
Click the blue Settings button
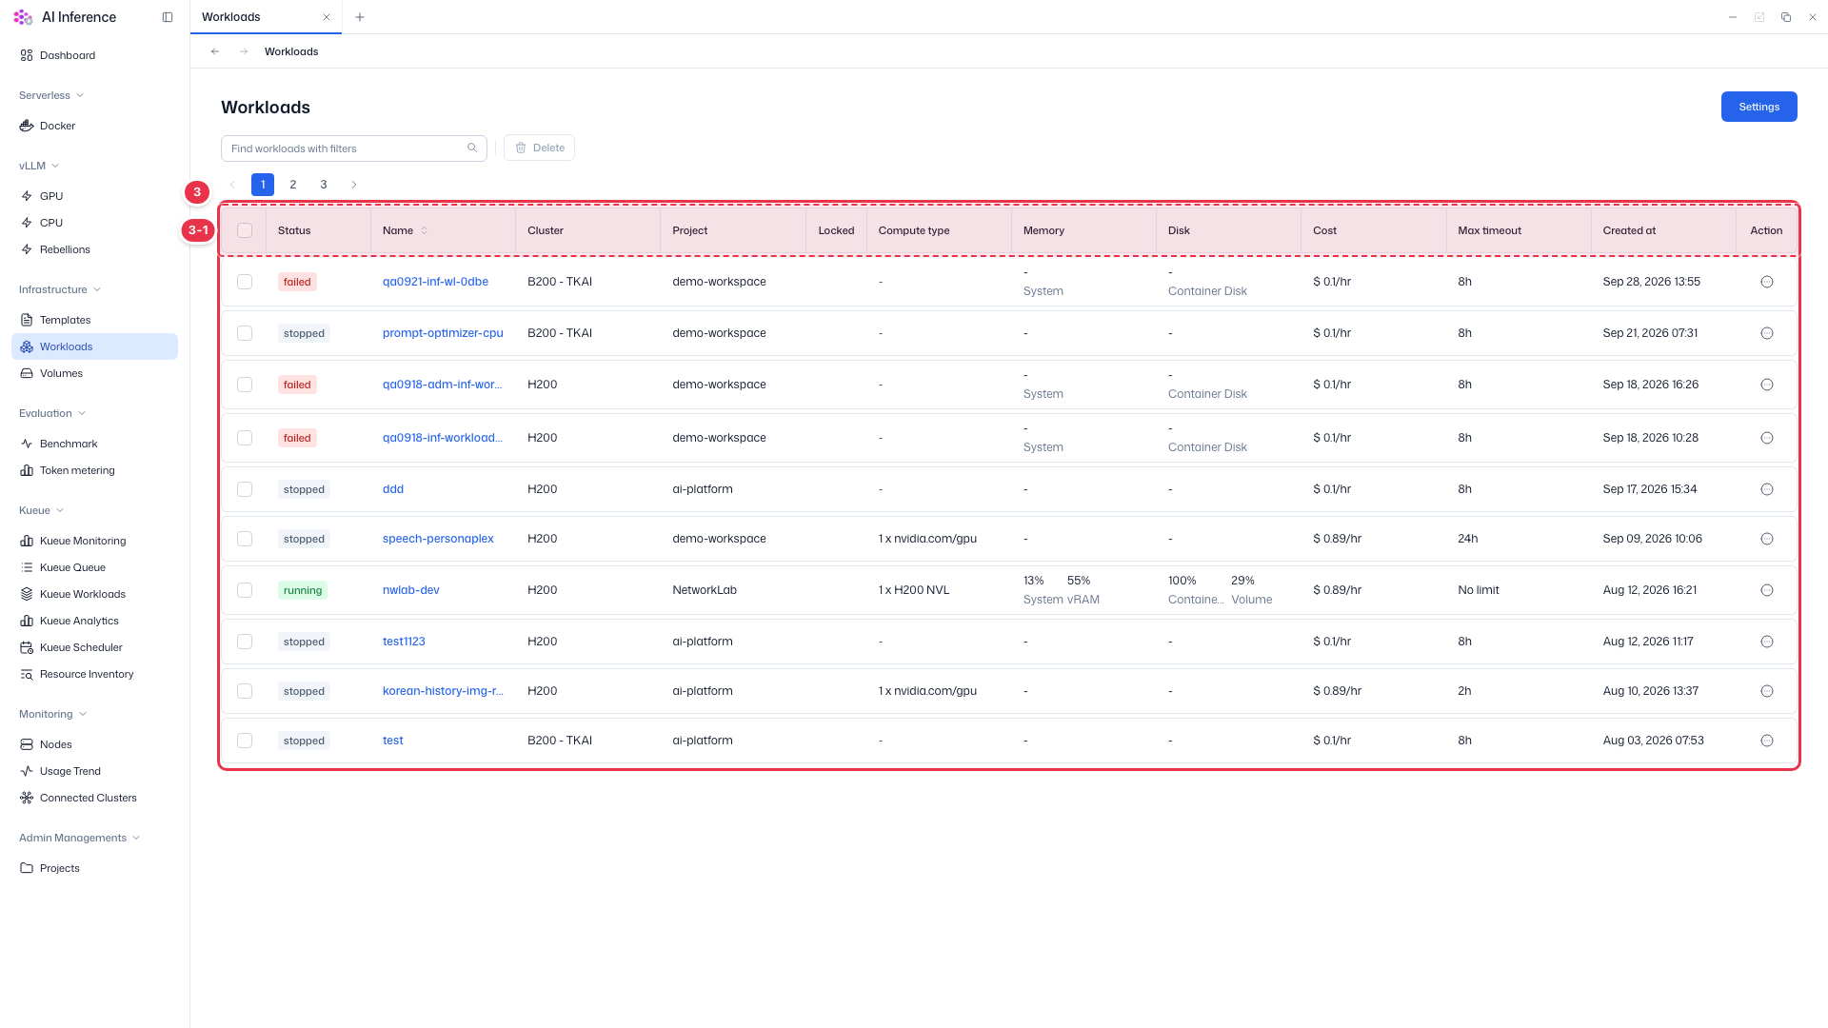point(1758,107)
